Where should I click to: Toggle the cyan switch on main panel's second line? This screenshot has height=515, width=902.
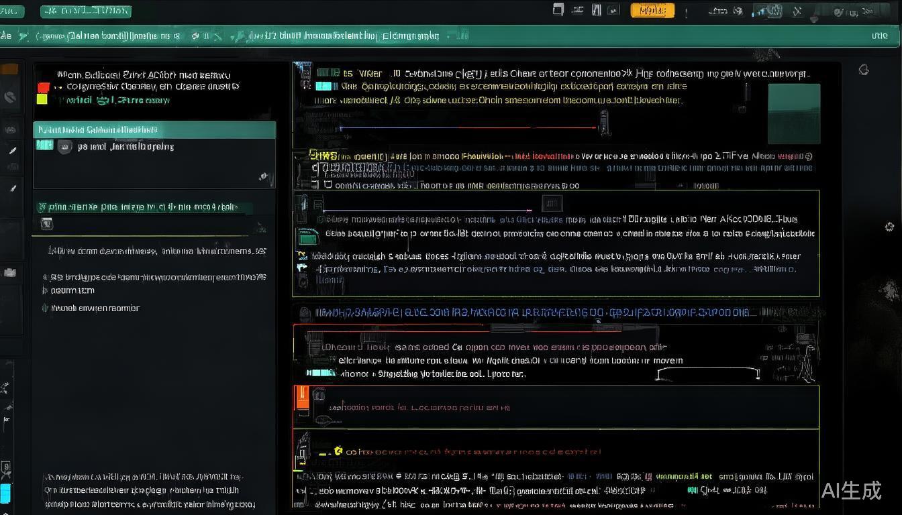tap(323, 86)
